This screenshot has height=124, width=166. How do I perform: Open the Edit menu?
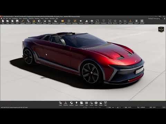coord(7,19)
